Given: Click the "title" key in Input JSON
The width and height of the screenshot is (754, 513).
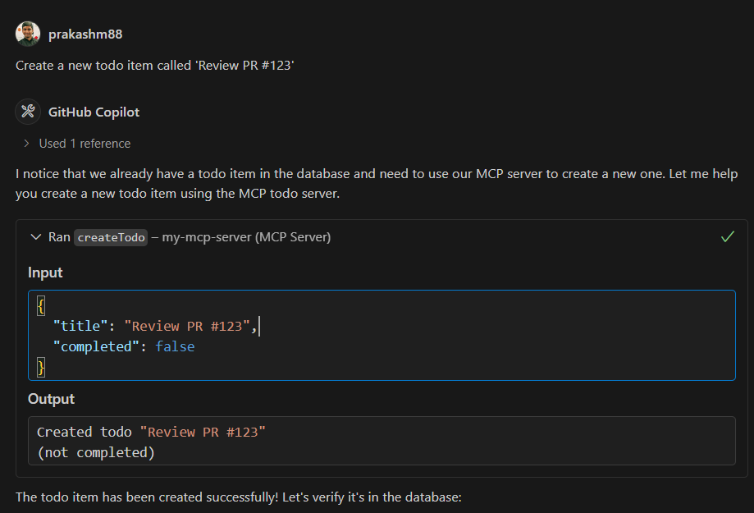Looking at the screenshot, I should tap(80, 326).
